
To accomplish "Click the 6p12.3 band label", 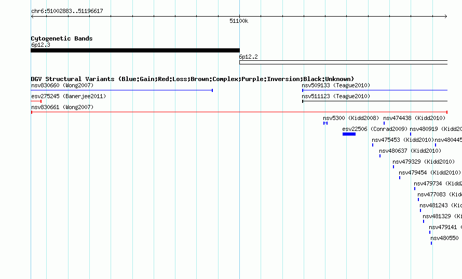I will [x=40, y=45].
